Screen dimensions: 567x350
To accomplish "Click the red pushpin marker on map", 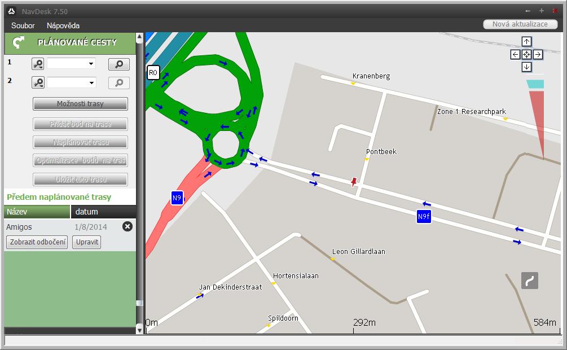I will (x=354, y=182).
